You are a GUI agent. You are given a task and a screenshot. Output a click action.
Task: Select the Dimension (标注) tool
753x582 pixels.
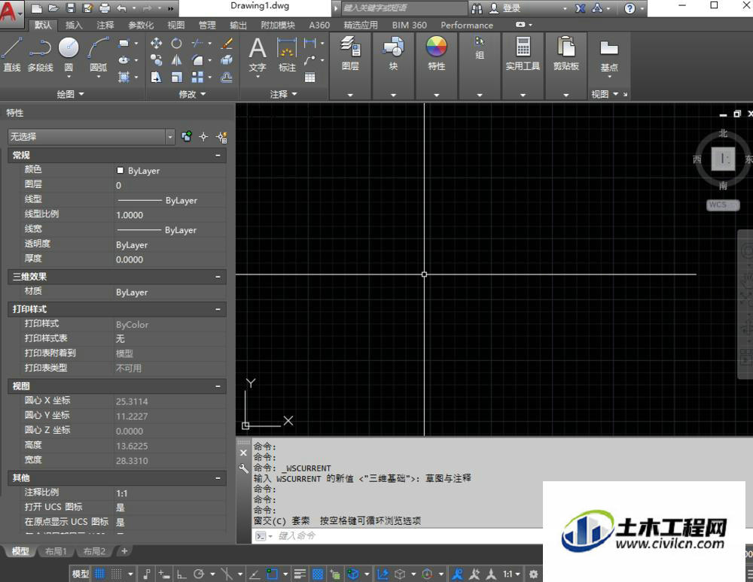click(287, 55)
